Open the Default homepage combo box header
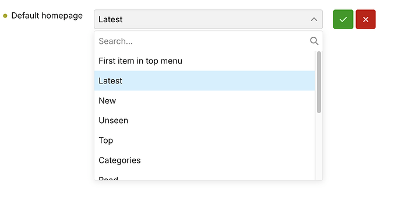This screenshot has width=402, height=217. (208, 19)
